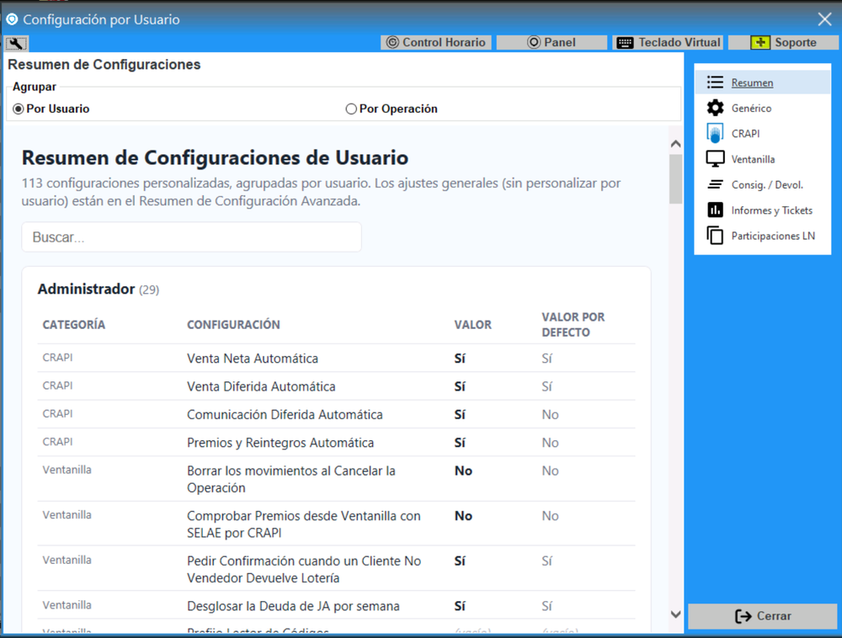
Task: Open the Panel button
Action: [552, 42]
